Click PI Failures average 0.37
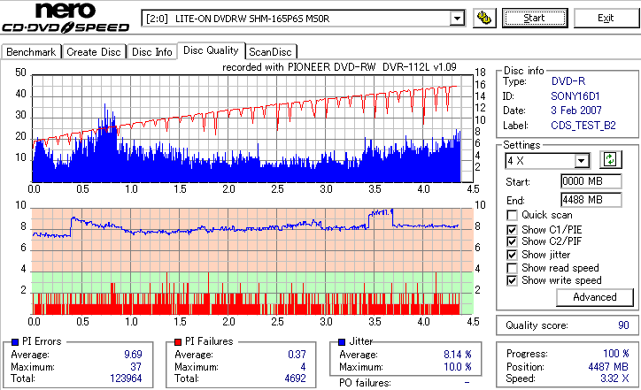This screenshot has width=641, height=390. 297,355
